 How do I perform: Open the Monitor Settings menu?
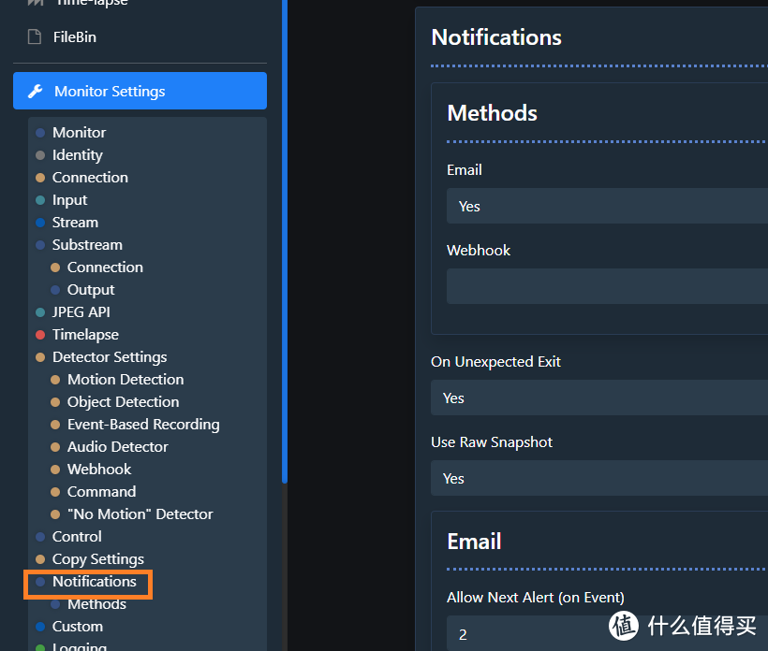[x=140, y=91]
